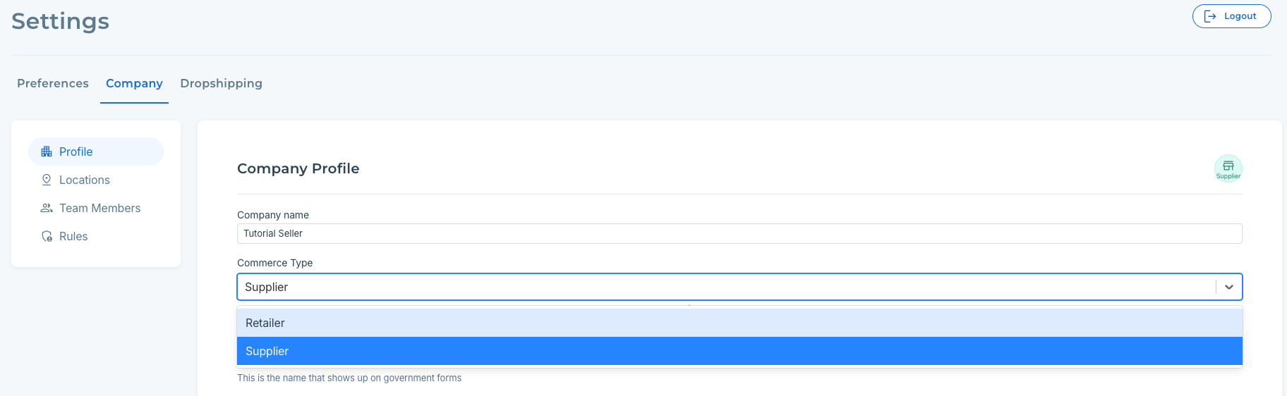1287x396 pixels.
Task: Click the Rules shield icon
Action: [x=47, y=236]
